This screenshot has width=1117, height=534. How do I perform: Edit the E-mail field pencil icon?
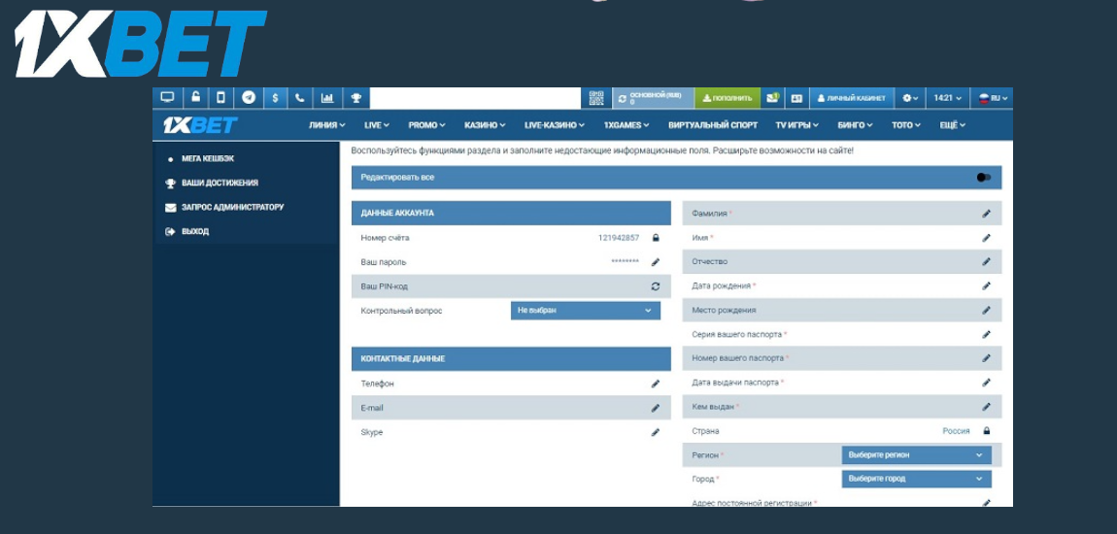pyautogui.click(x=656, y=408)
